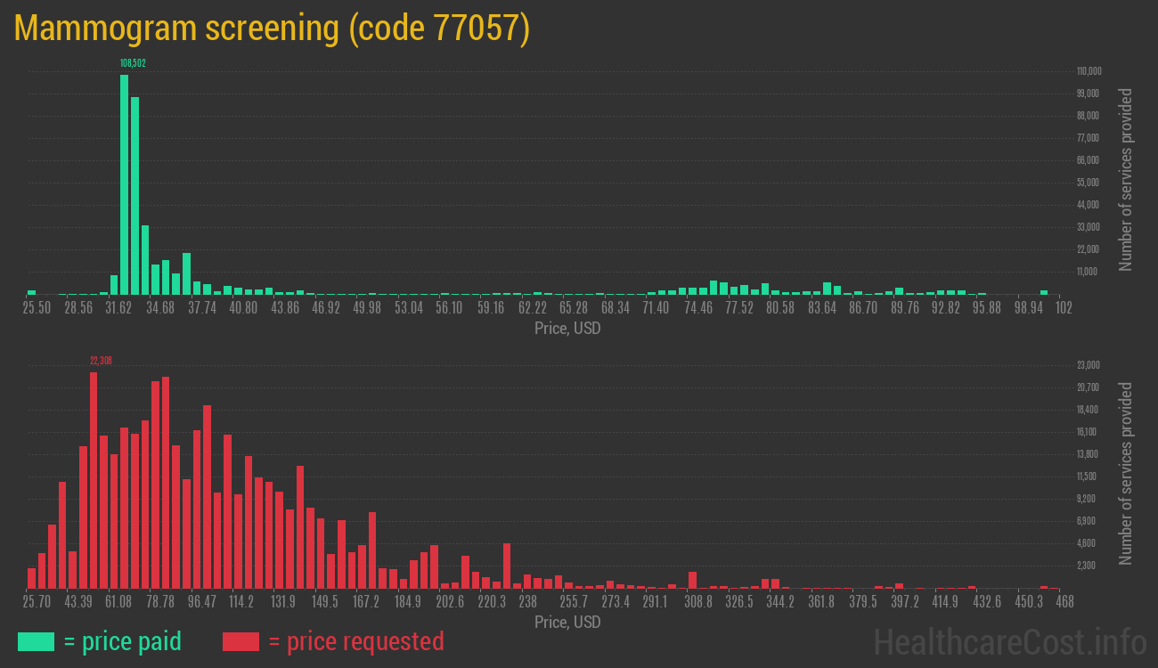Open the HealthcareCost.info watermark link
The width and height of the screenshot is (1158, 668).
[x=1009, y=641]
